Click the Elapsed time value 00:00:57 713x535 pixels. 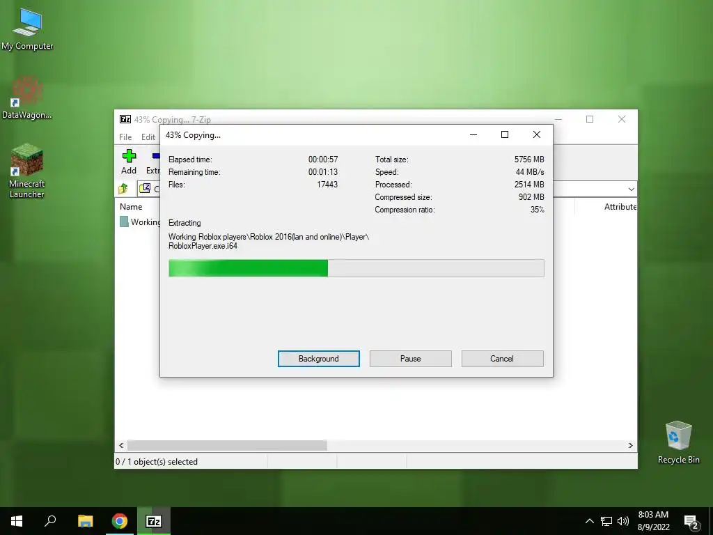click(323, 160)
